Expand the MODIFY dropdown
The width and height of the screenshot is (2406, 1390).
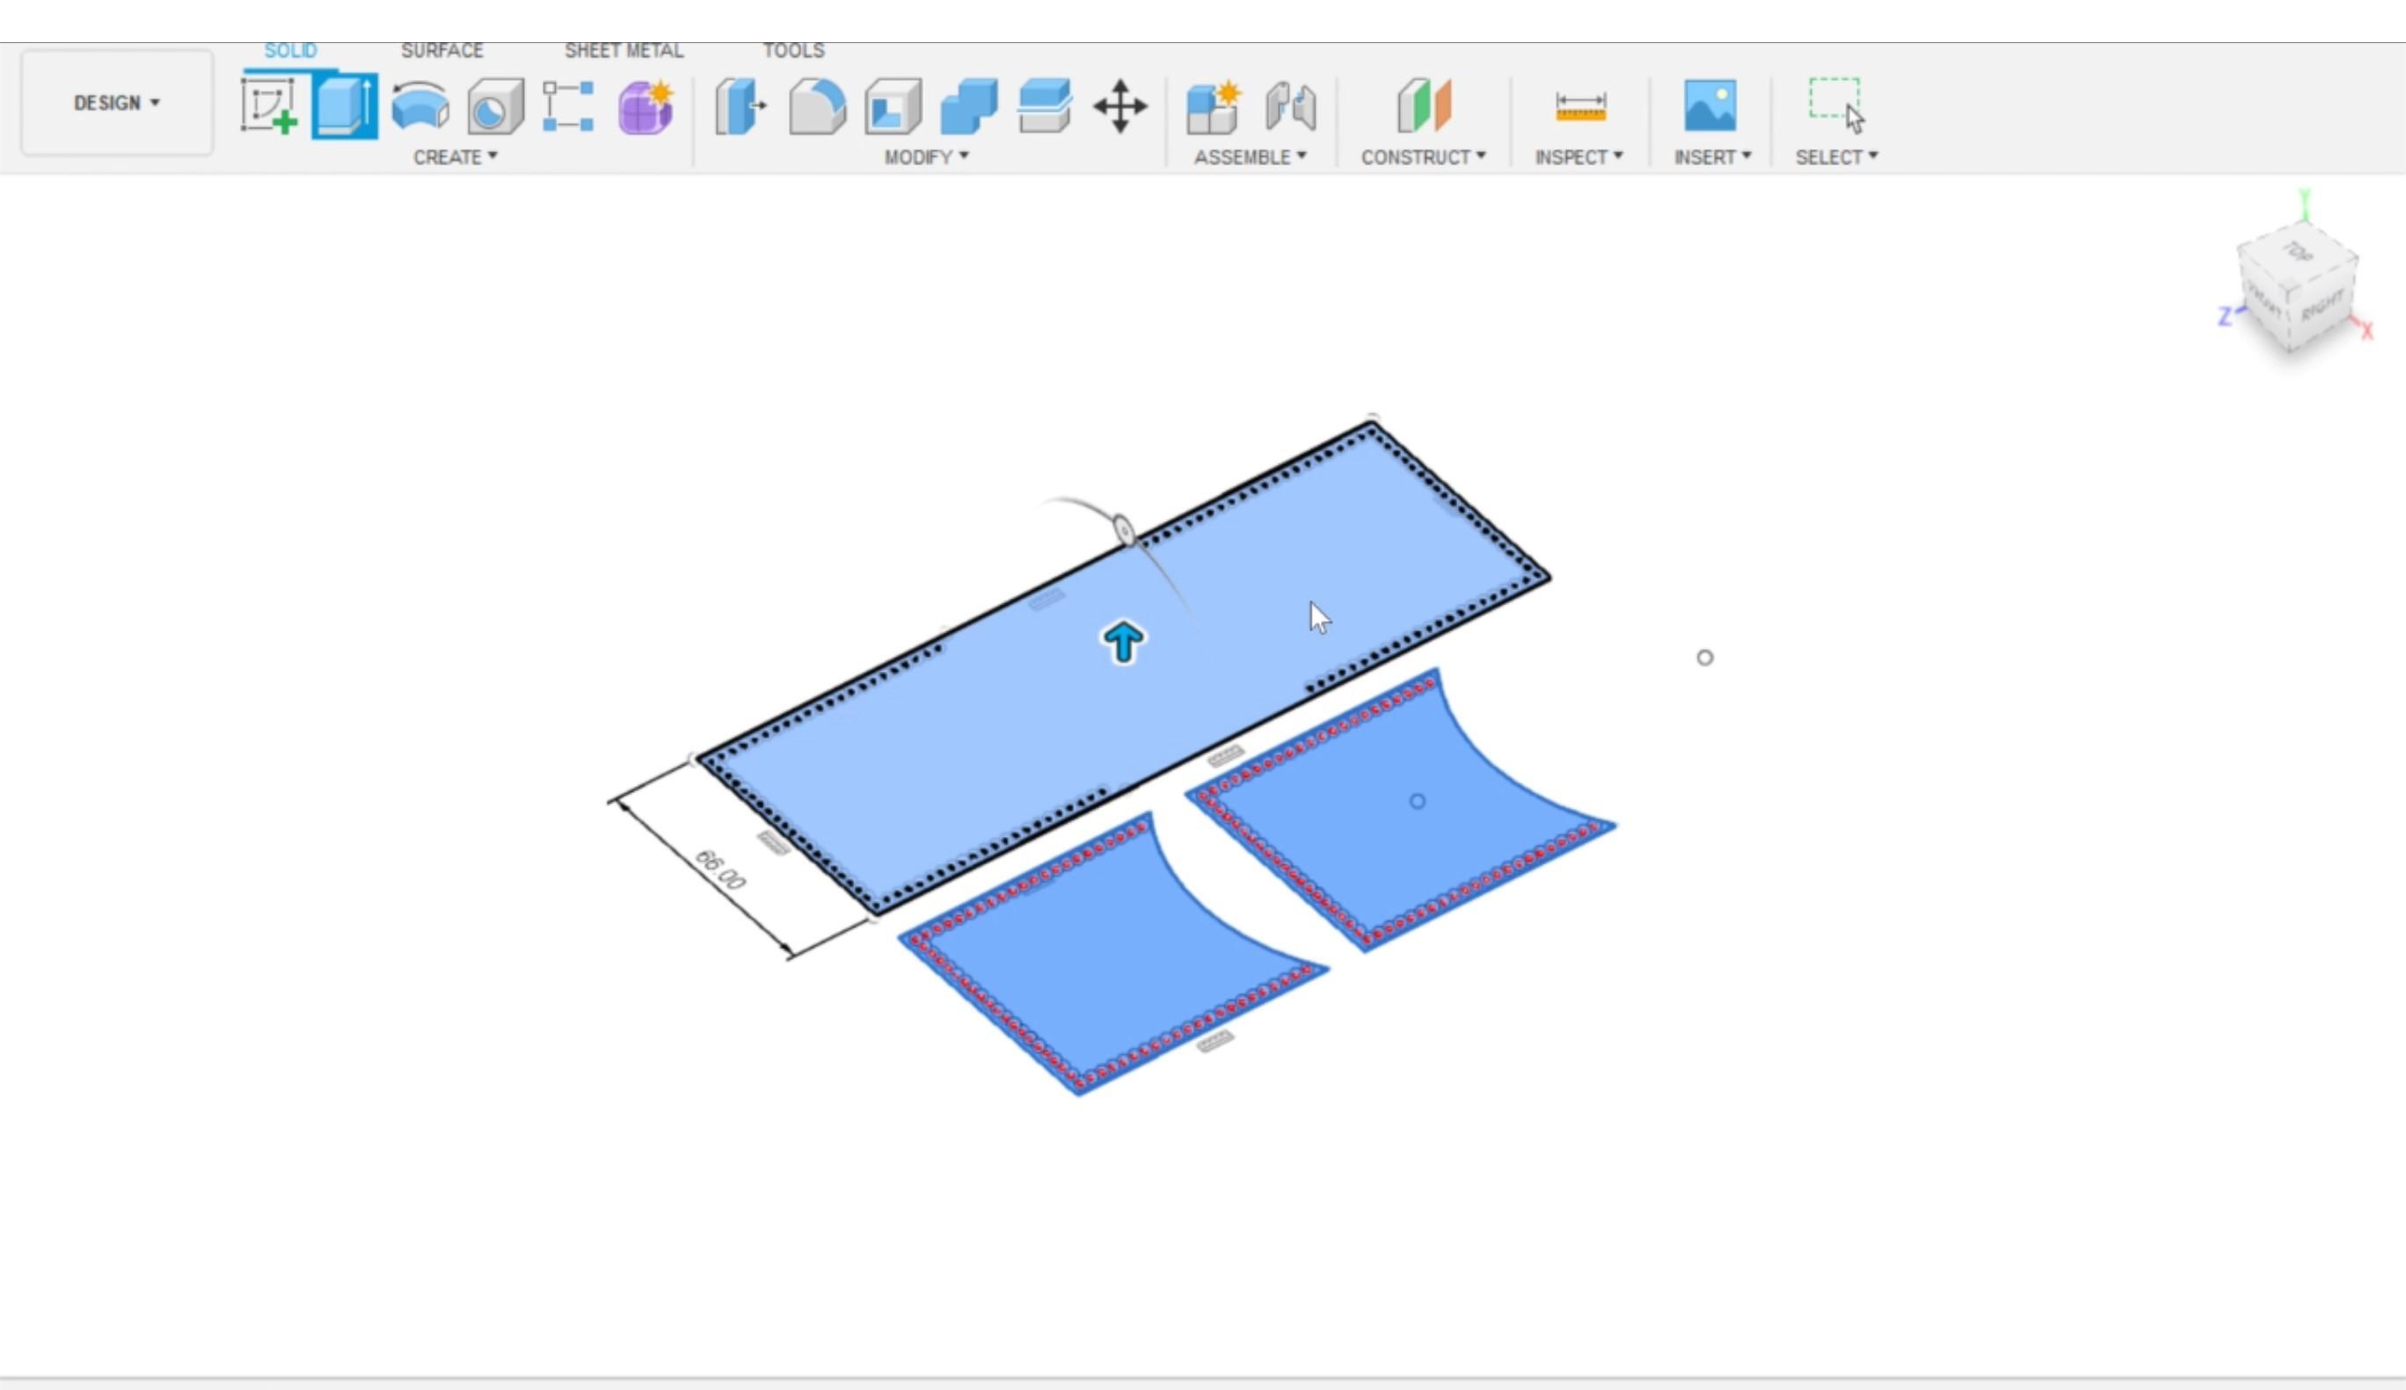[x=922, y=156]
